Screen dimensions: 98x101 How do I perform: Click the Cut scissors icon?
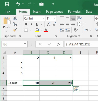(x=15, y=18)
